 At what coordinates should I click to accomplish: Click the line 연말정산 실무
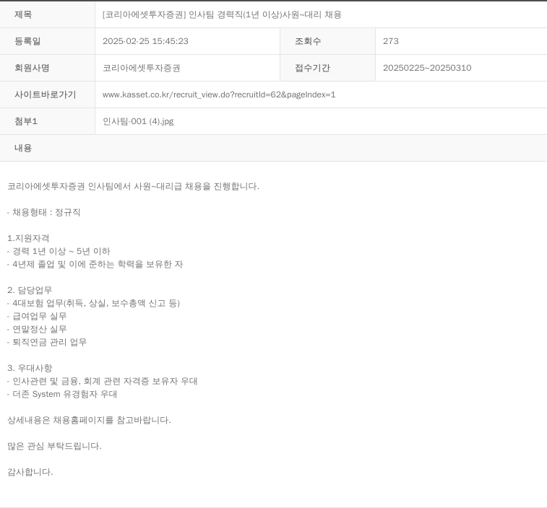[x=37, y=329]
